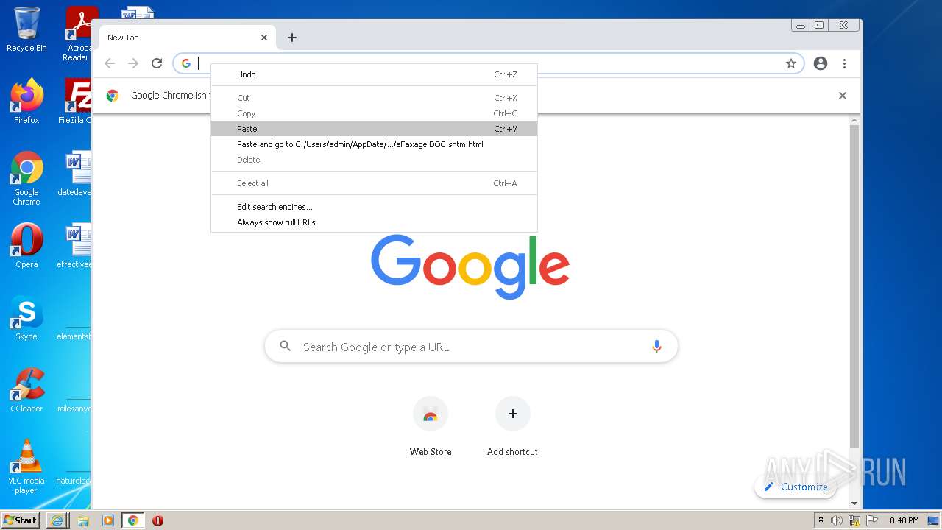
Task: Click the scrollbar down arrow
Action: pyautogui.click(x=854, y=504)
